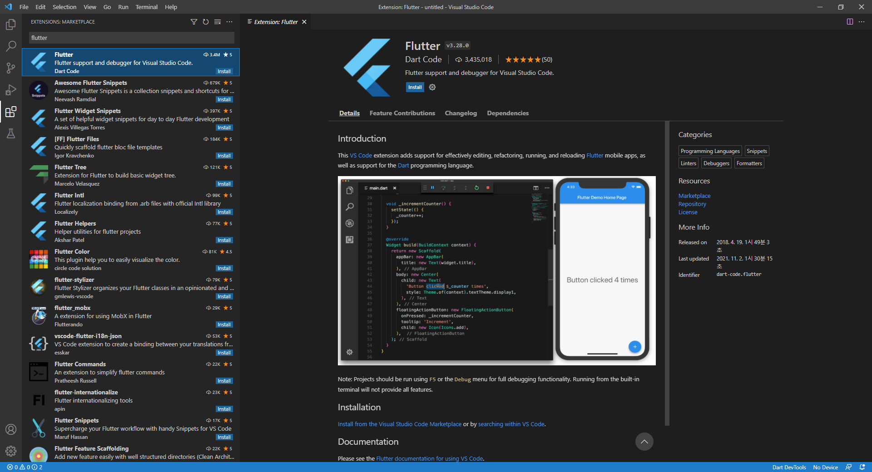Select the Flutter Helpers extension row

131,231
